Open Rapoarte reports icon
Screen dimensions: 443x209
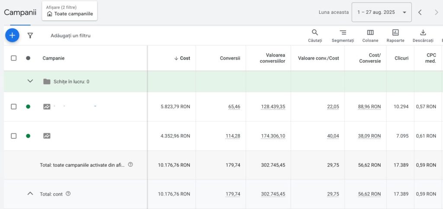coord(395,35)
